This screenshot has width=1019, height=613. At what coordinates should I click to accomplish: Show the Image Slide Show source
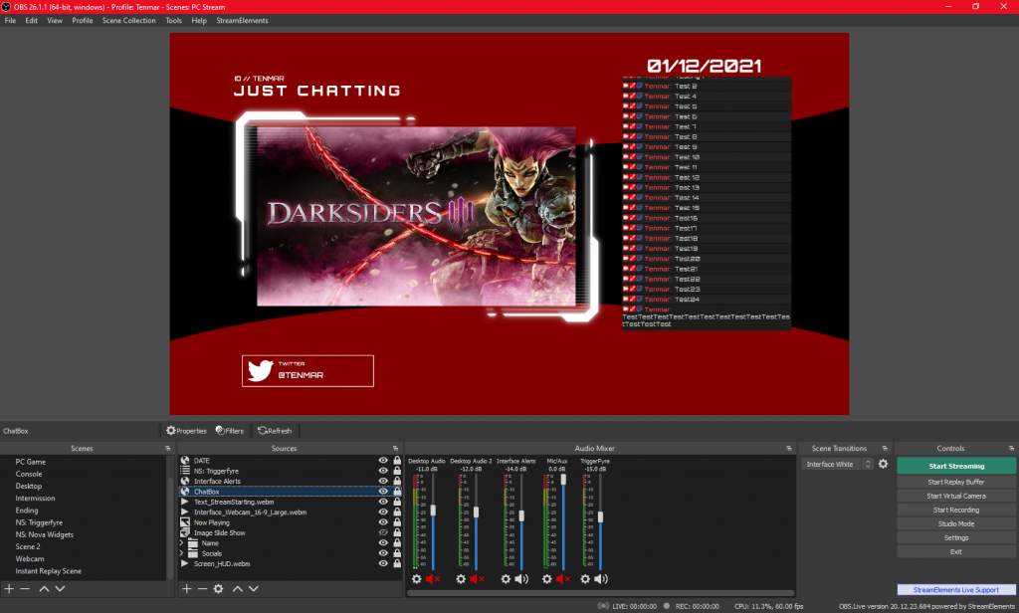pos(383,532)
